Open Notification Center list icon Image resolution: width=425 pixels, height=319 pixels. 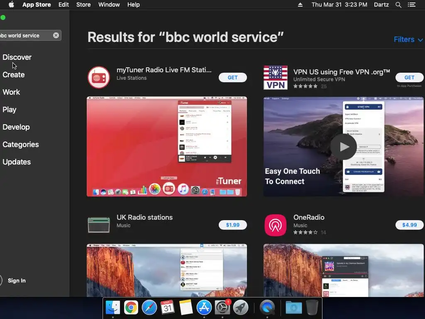click(x=411, y=5)
